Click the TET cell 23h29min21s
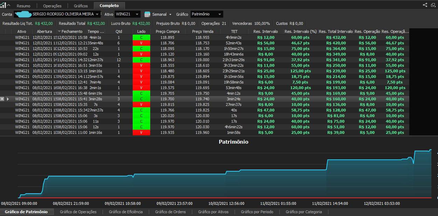This screenshot has height=216, width=438. [x=234, y=71]
